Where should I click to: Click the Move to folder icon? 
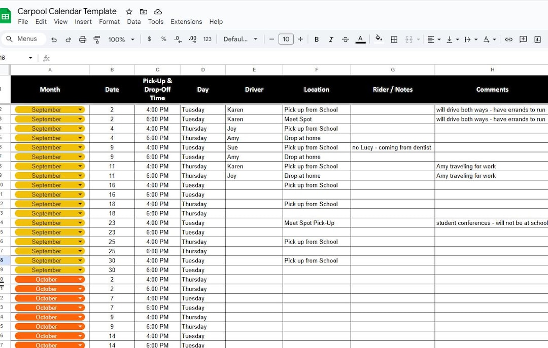[143, 12]
